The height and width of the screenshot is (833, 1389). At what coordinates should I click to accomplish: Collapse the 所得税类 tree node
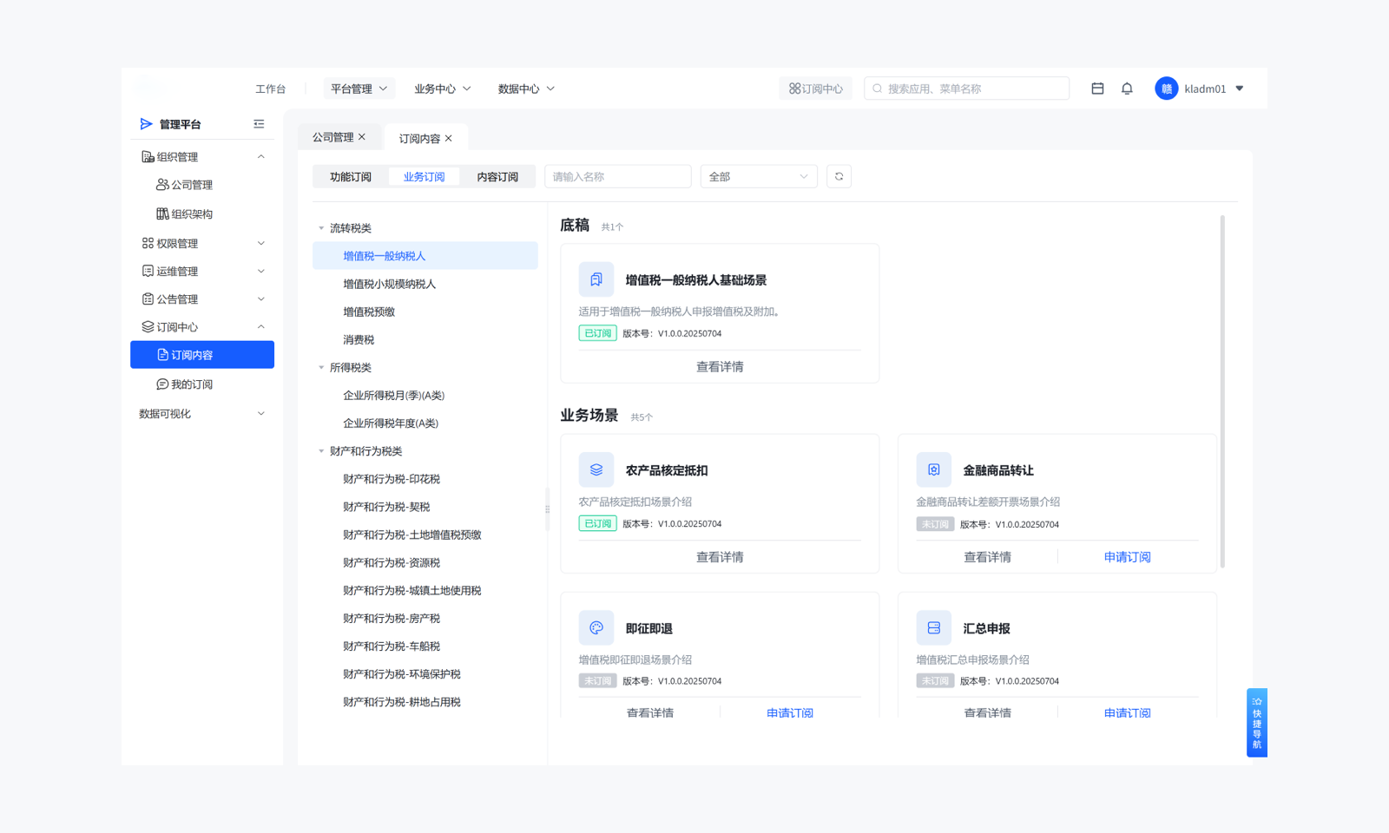tap(321, 368)
